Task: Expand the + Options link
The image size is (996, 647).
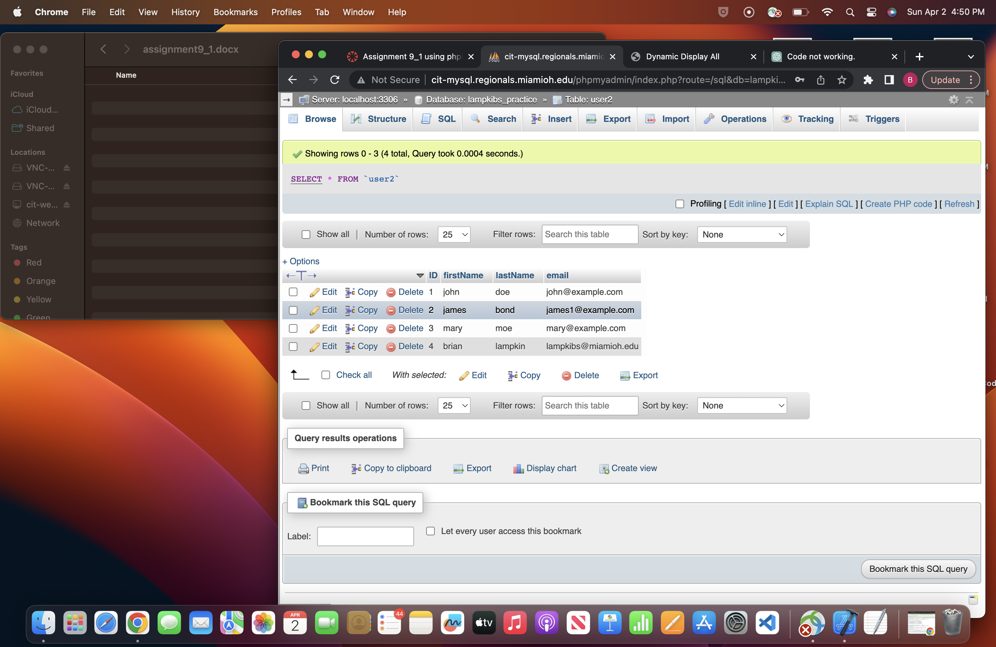Action: click(300, 262)
